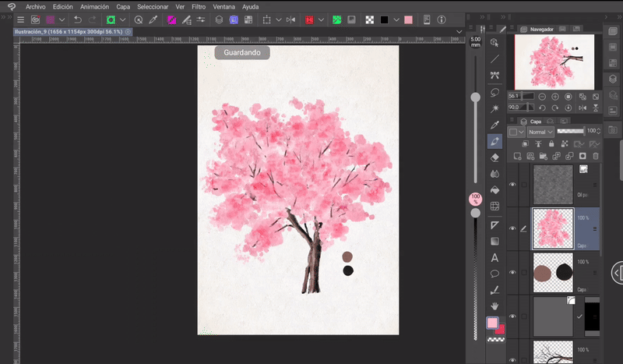Image resolution: width=623 pixels, height=364 pixels.
Task: Click the Guardando status button
Action: (x=242, y=53)
